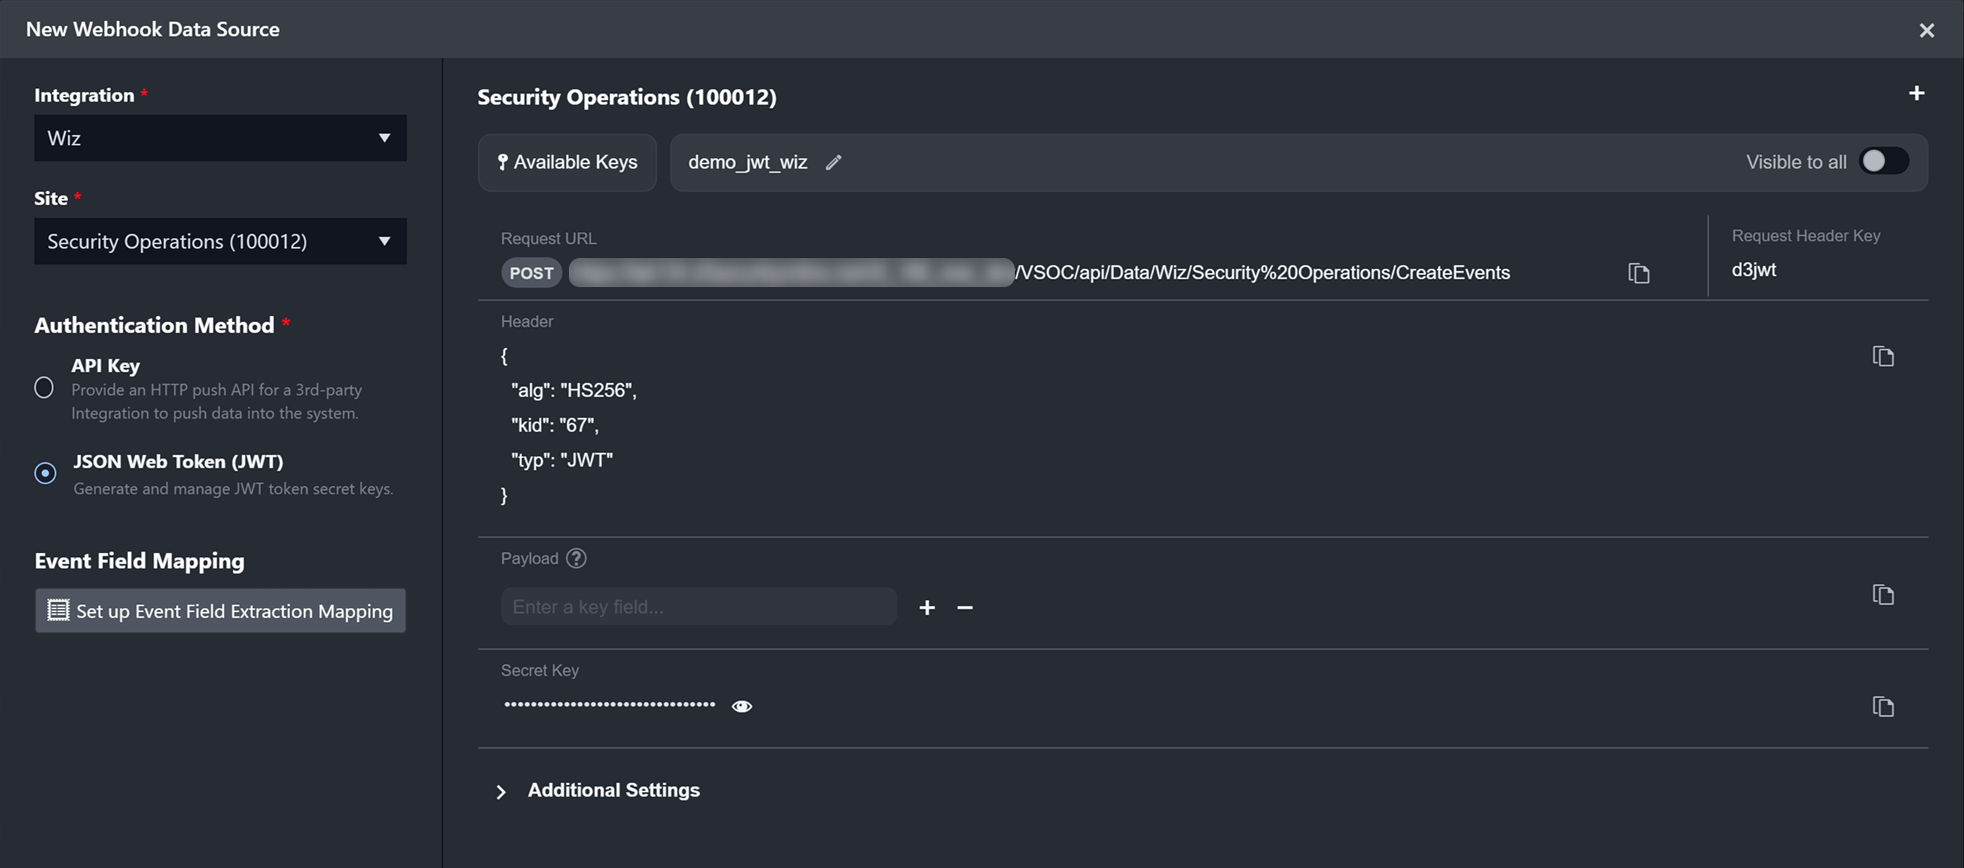Click Set up Event Field Extraction Mapping
This screenshot has width=1964, height=868.
click(220, 611)
